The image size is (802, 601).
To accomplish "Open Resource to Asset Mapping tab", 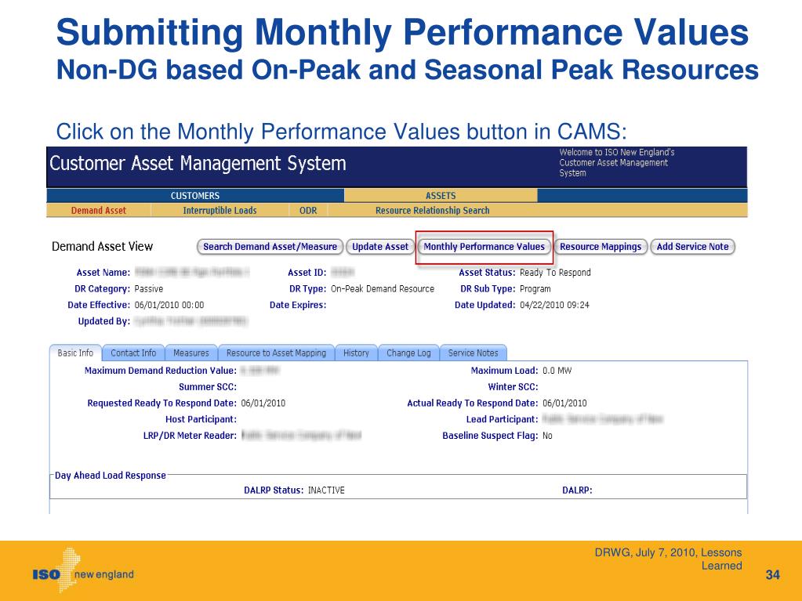I will pos(276,353).
